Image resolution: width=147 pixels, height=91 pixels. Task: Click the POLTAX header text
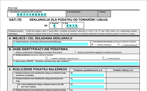point(13,8)
